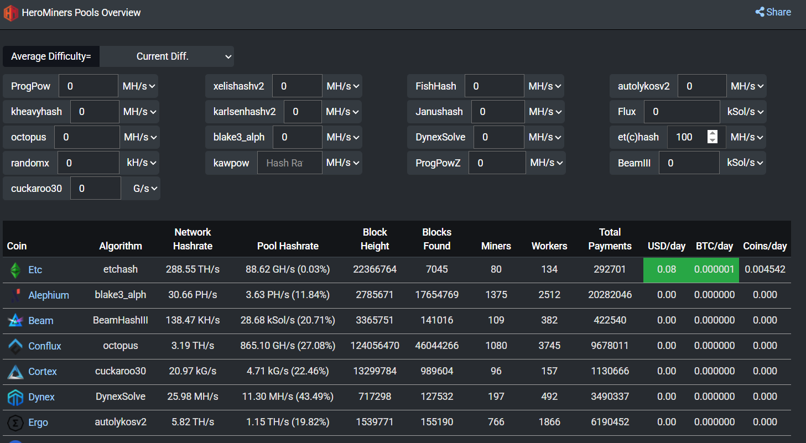Increment the et(c)hash hashrate stepper

point(713,134)
